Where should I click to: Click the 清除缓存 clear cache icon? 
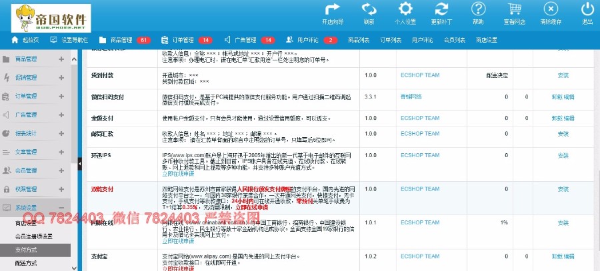(x=551, y=9)
